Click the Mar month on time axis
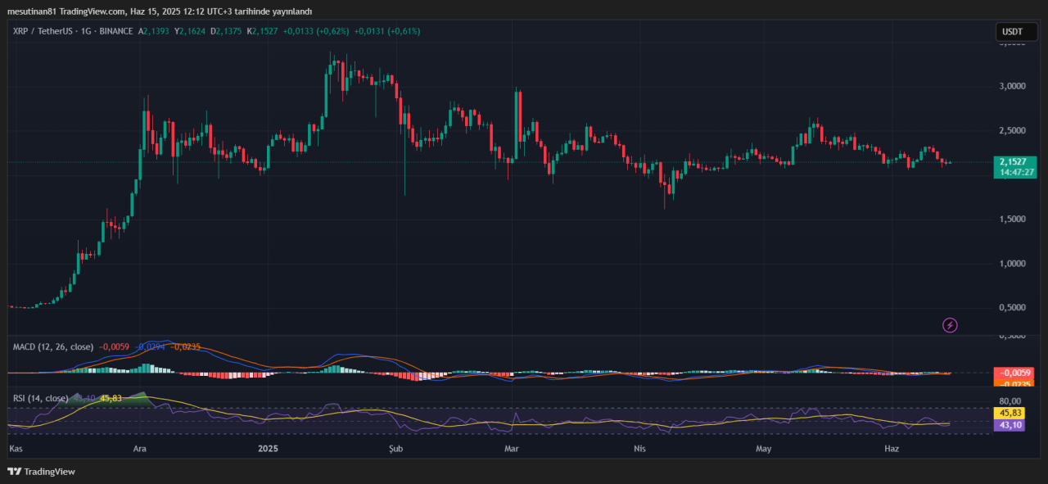 [x=513, y=449]
